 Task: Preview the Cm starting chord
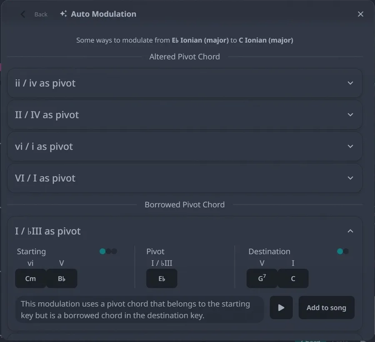[x=30, y=278]
